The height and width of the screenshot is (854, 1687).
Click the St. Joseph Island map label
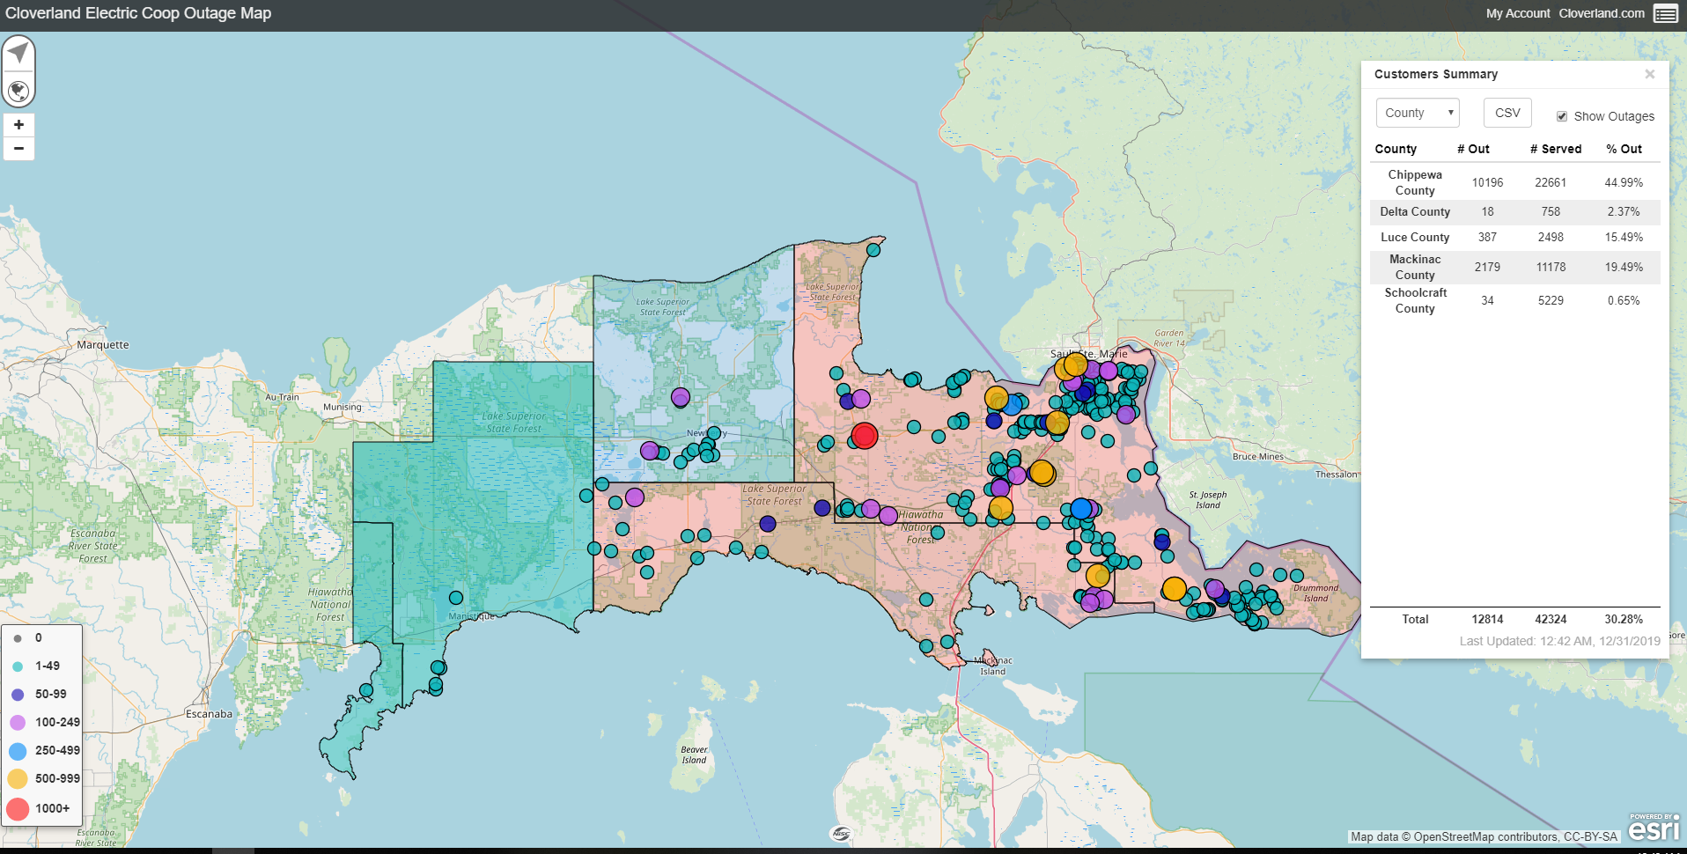pos(1208,499)
